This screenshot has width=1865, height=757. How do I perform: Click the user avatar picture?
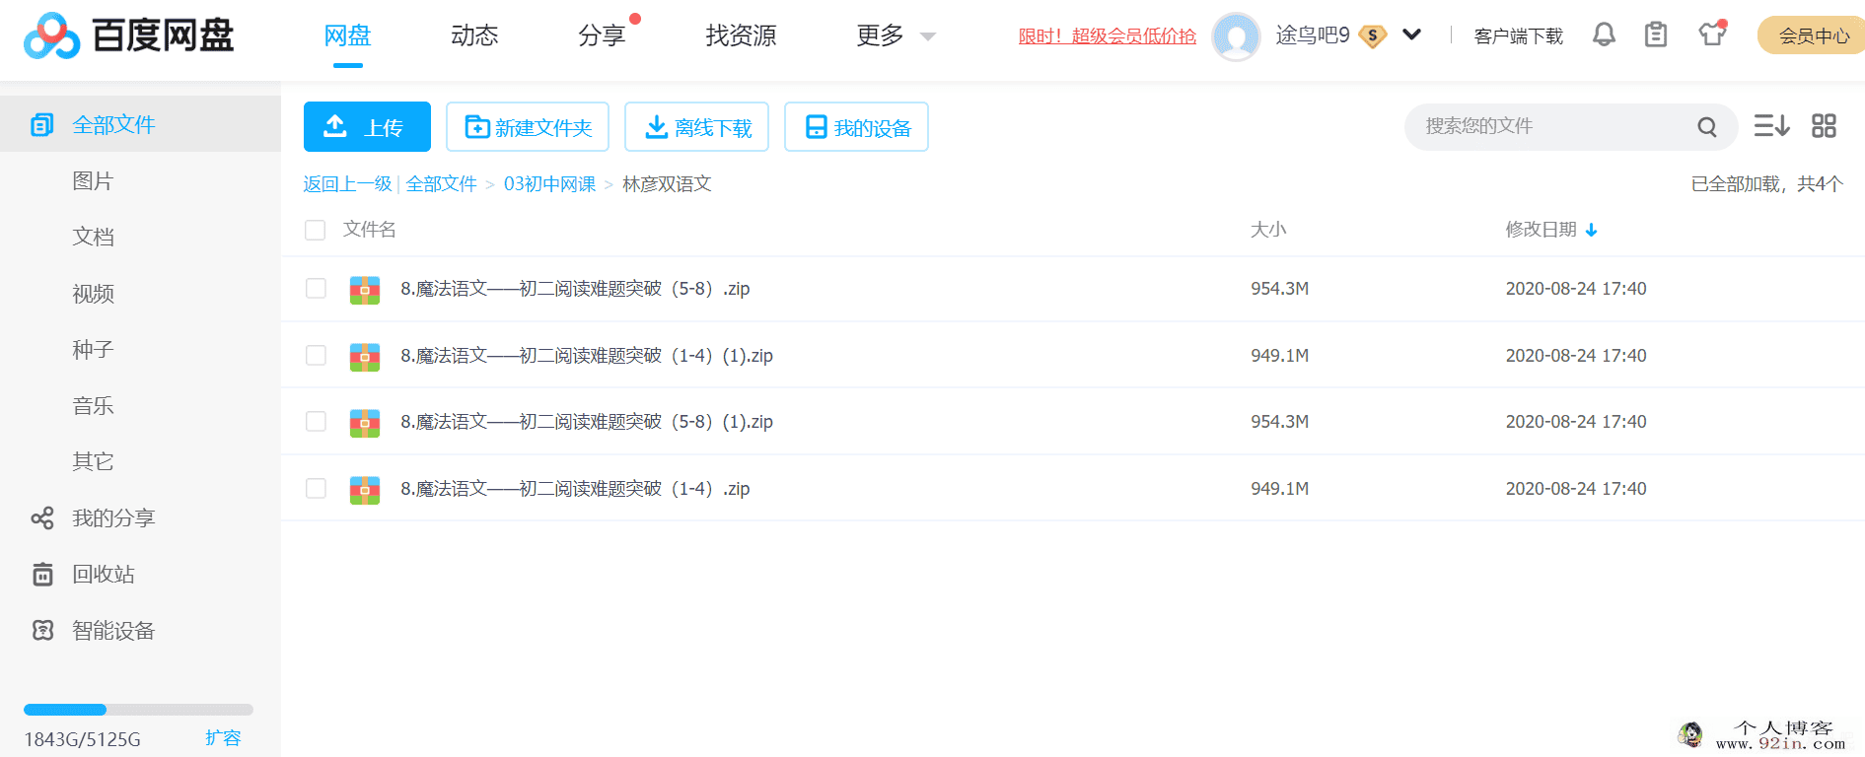(1236, 36)
